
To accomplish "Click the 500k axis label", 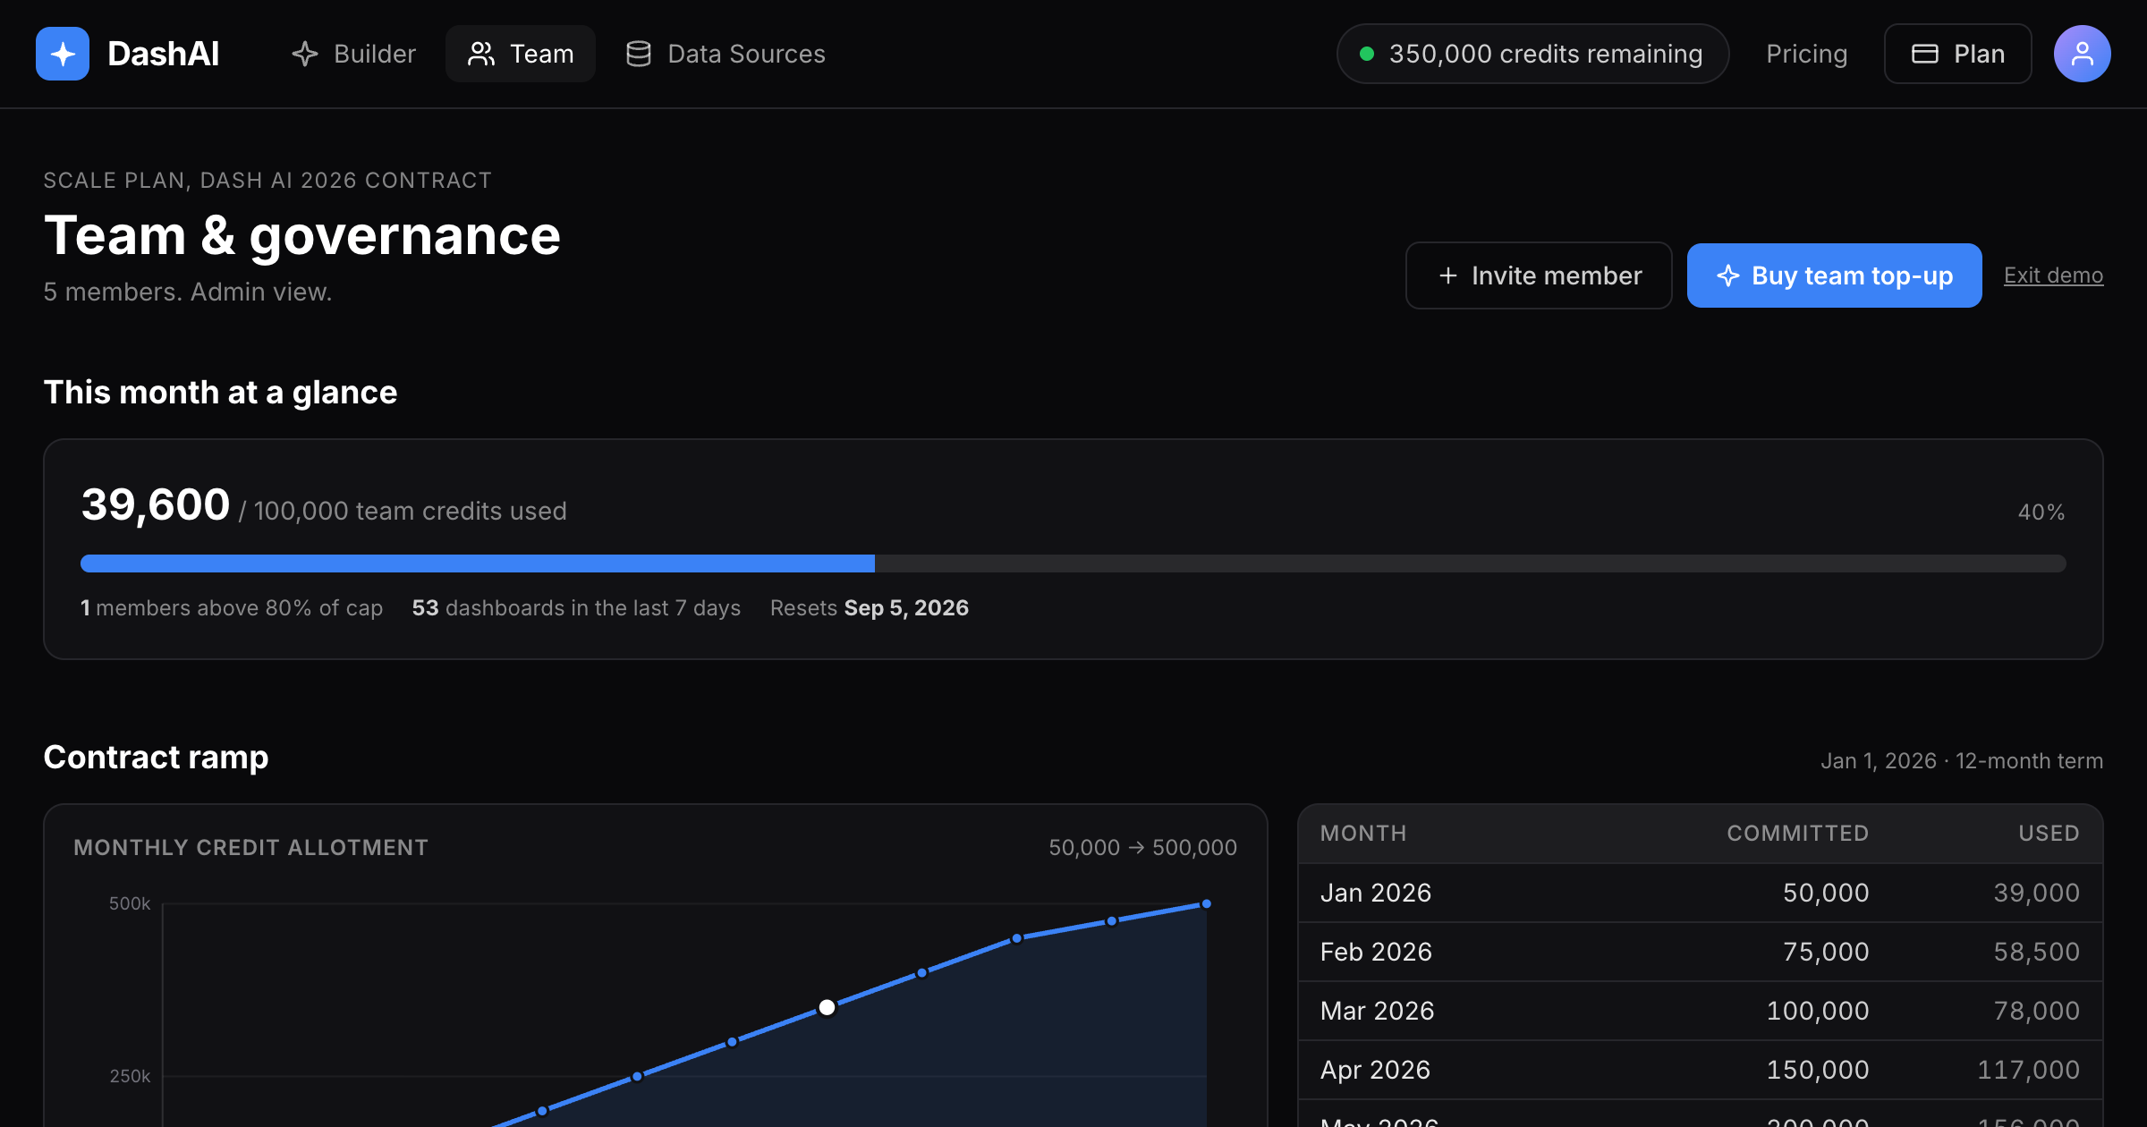I will 130,904.
